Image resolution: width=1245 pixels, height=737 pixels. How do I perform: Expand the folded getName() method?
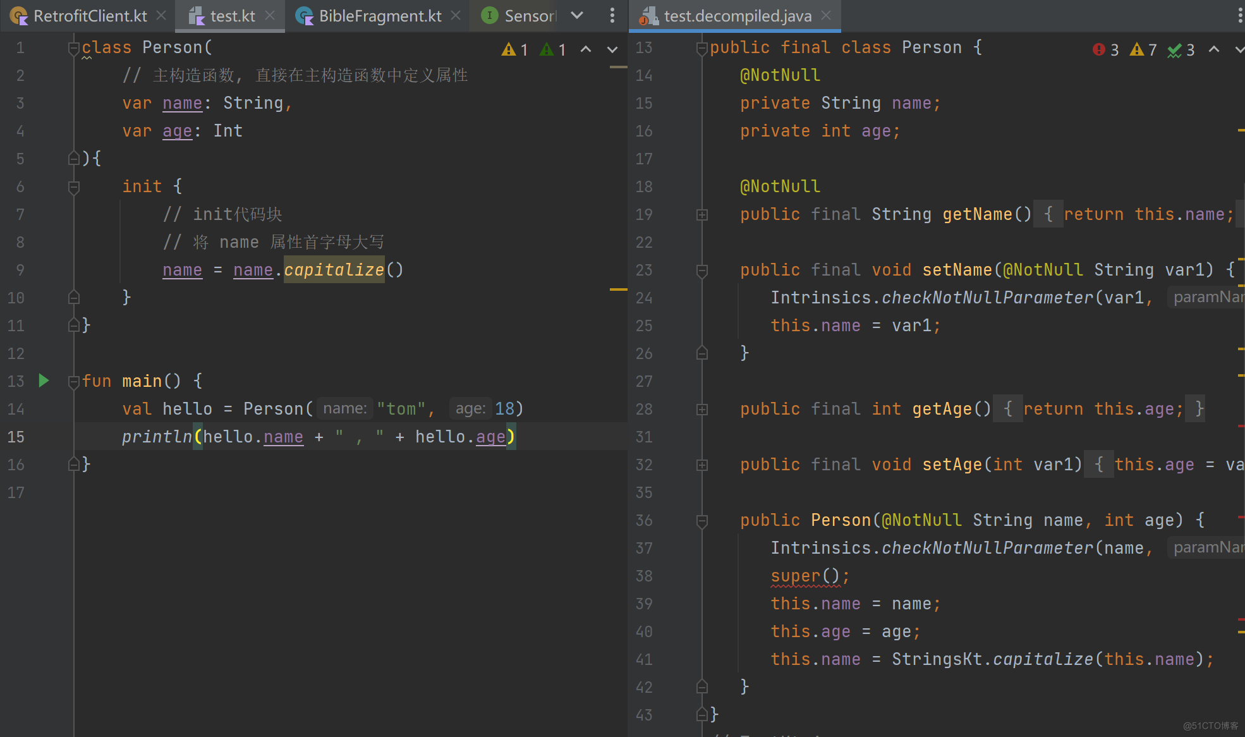point(701,215)
